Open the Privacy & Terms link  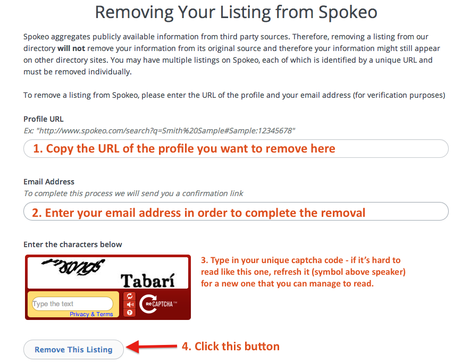[91, 314]
